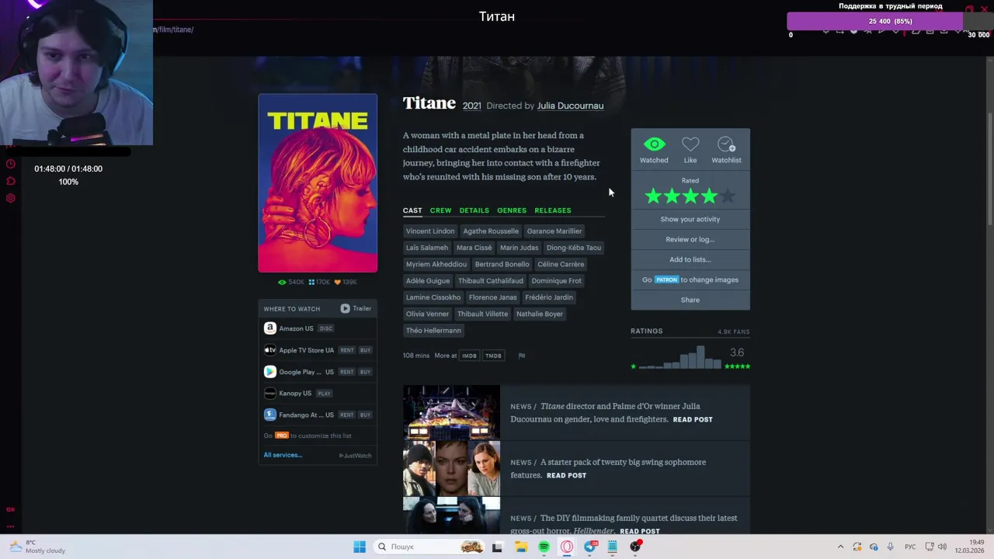Switch to the RELEASES tab
Image resolution: width=994 pixels, height=559 pixels.
(x=552, y=210)
